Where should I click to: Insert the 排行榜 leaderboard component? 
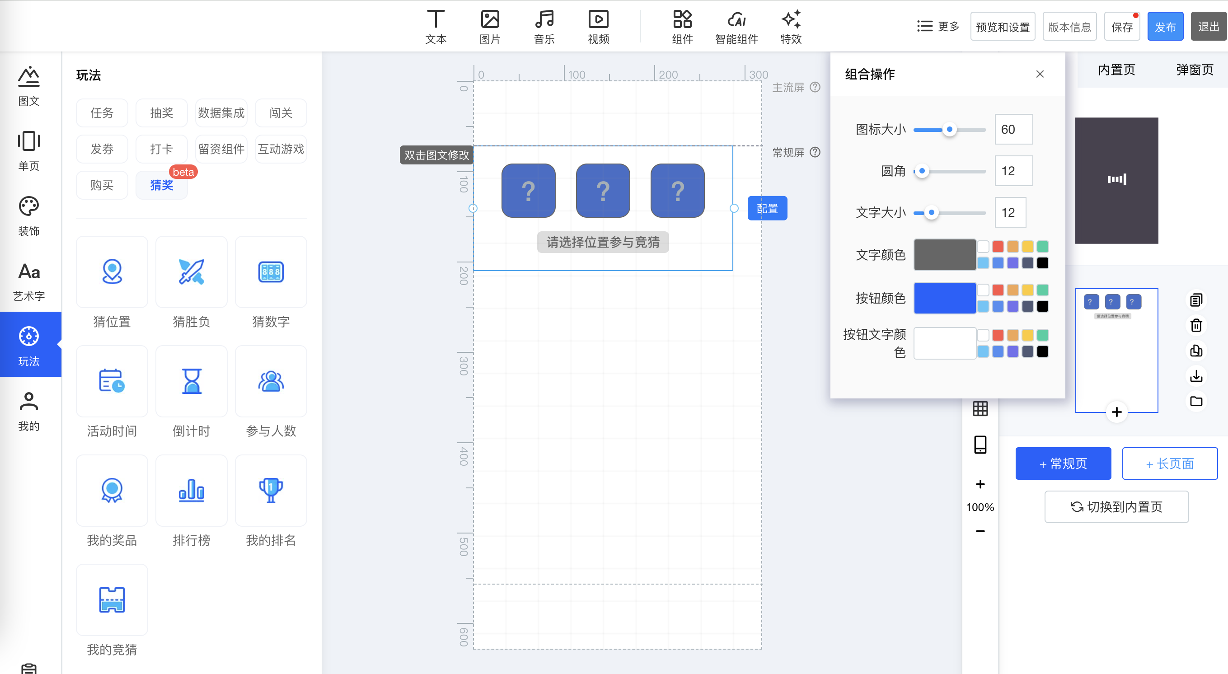click(191, 490)
